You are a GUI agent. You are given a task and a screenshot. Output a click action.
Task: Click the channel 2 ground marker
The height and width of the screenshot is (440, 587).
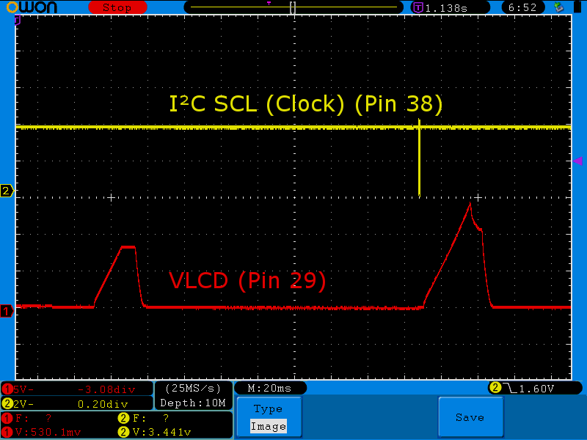click(x=7, y=191)
